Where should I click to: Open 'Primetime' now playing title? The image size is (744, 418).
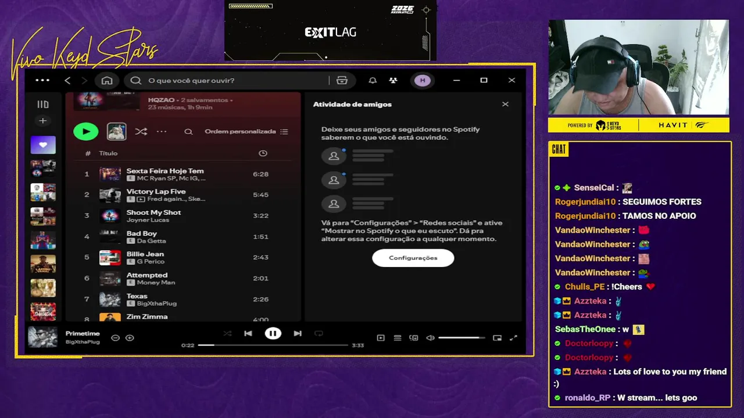coord(83,334)
